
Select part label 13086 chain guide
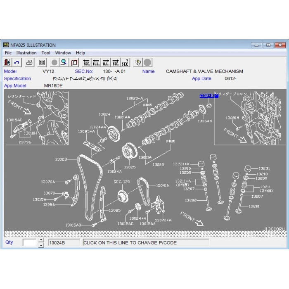coord(49,205)
